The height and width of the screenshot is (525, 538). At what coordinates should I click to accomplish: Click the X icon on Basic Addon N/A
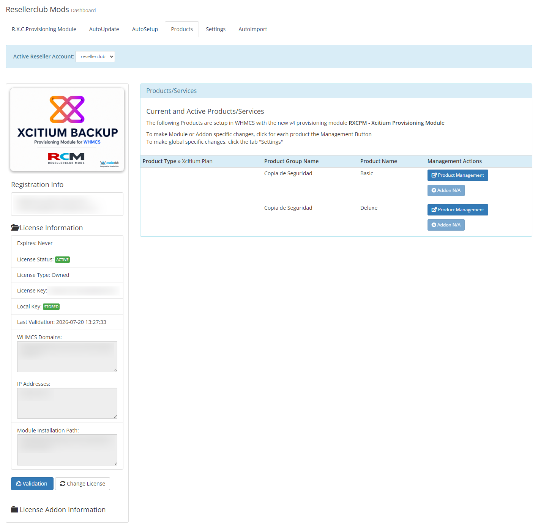pos(434,190)
